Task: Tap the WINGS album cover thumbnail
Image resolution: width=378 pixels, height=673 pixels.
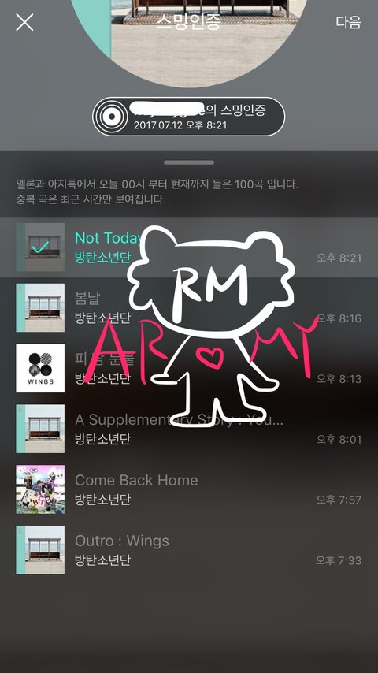Action: [40, 368]
